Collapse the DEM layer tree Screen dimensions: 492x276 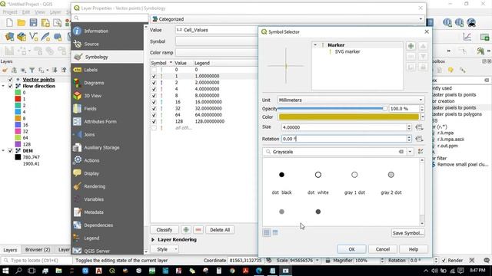[x=3, y=151]
